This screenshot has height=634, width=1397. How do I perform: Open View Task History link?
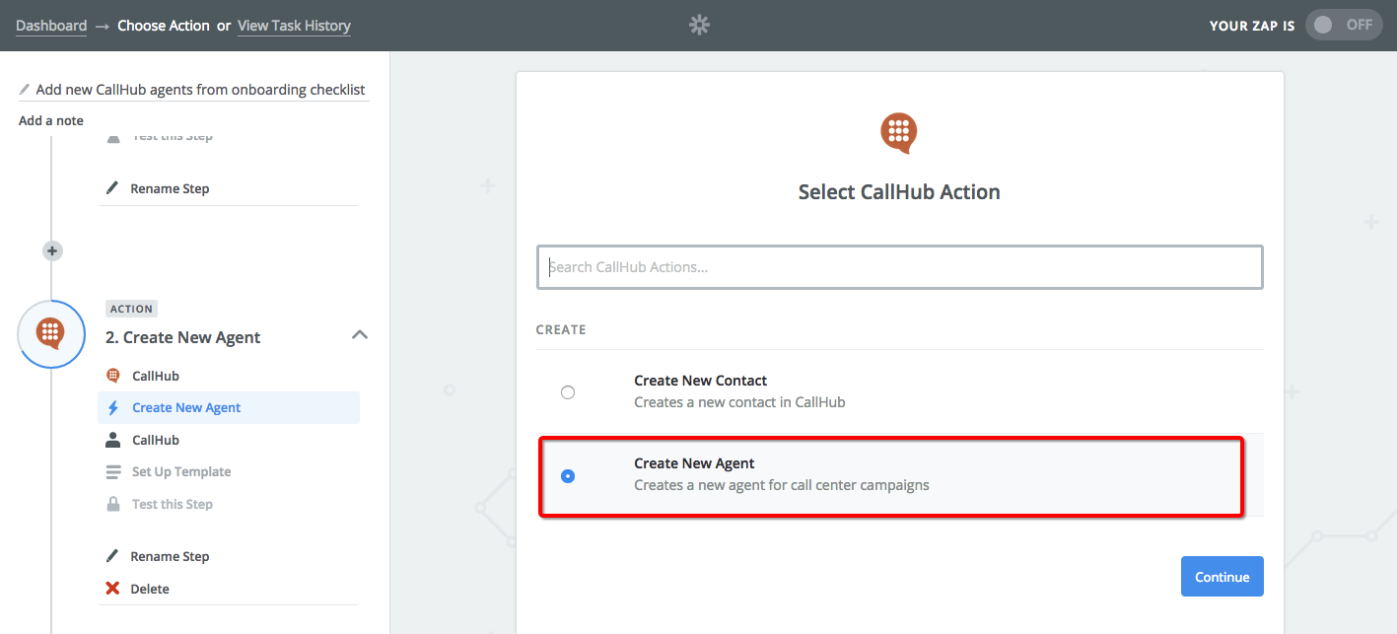click(x=294, y=26)
